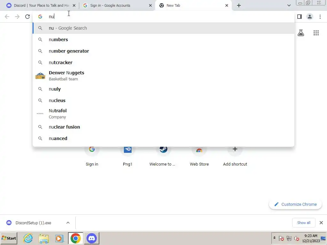Image resolution: width=327 pixels, height=245 pixels.
Task: Close the Discord tab
Action: pos(74,6)
